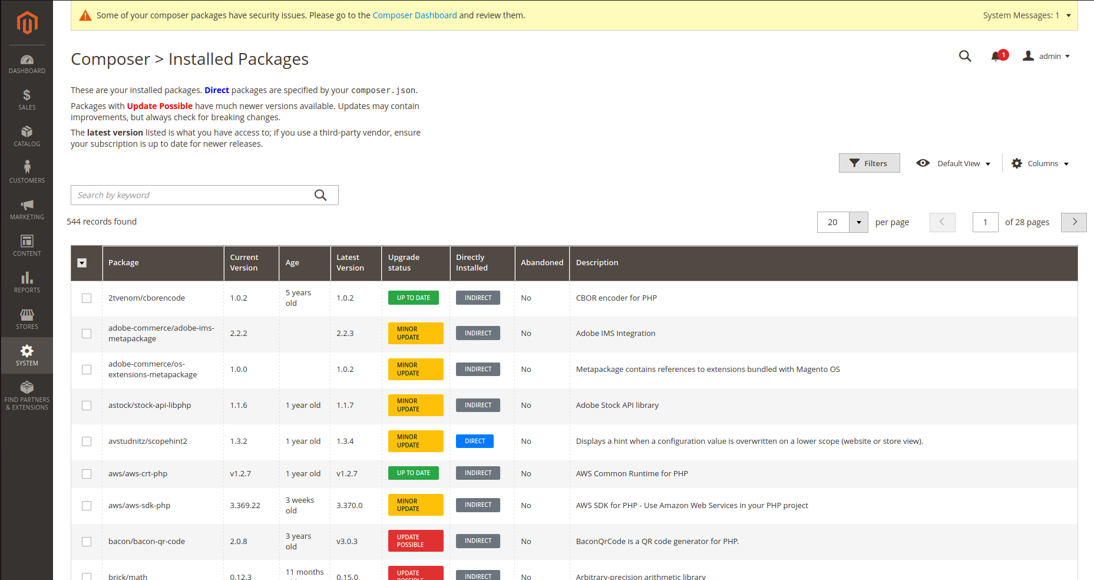The image size is (1094, 580).
Task: Open the Composer Dashboard link
Action: click(415, 15)
